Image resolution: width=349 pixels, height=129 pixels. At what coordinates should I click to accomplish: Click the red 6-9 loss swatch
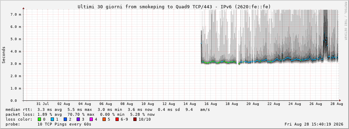coord(117,119)
